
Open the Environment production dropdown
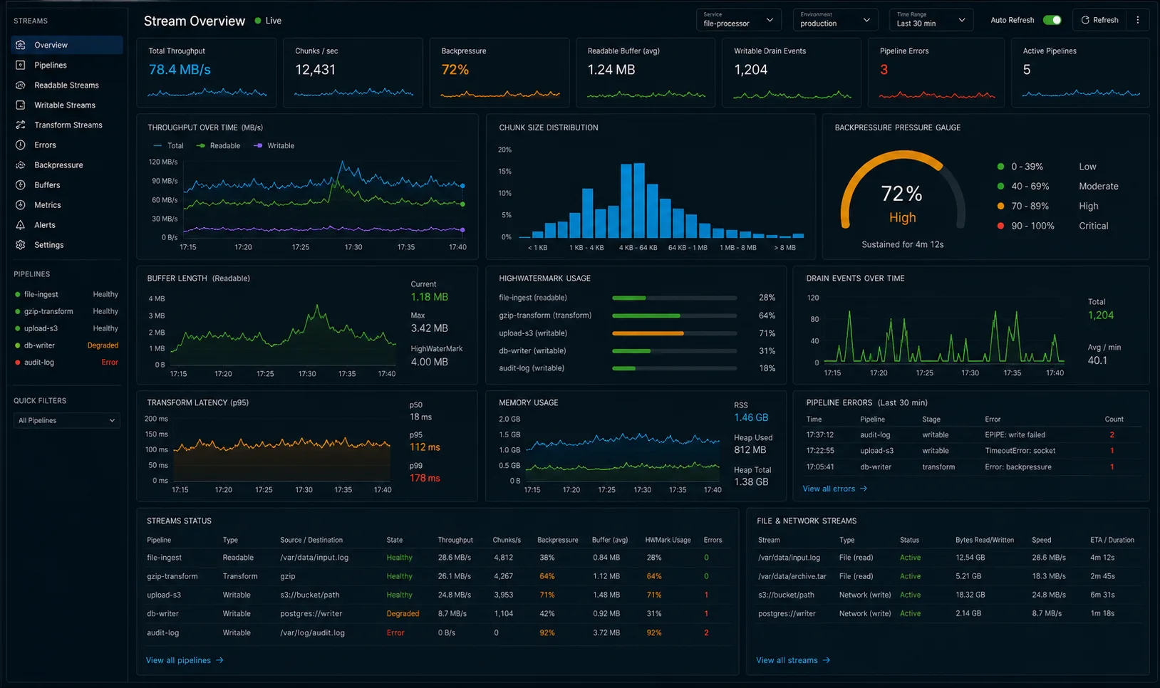click(835, 20)
